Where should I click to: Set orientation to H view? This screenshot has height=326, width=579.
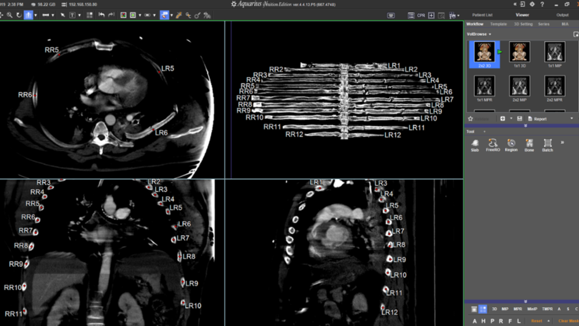tap(483, 321)
